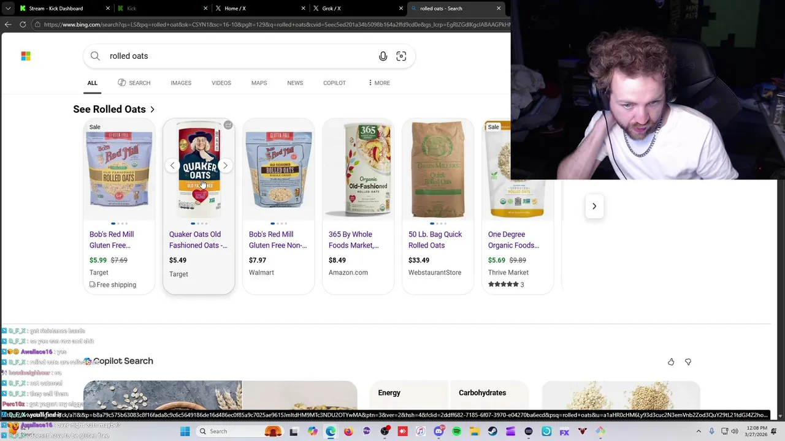This screenshot has width=785, height=441.
Task: Open the browser tab list dropdown
Action: point(8,9)
